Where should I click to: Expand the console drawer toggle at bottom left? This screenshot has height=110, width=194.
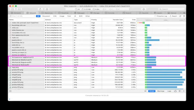click(10, 91)
